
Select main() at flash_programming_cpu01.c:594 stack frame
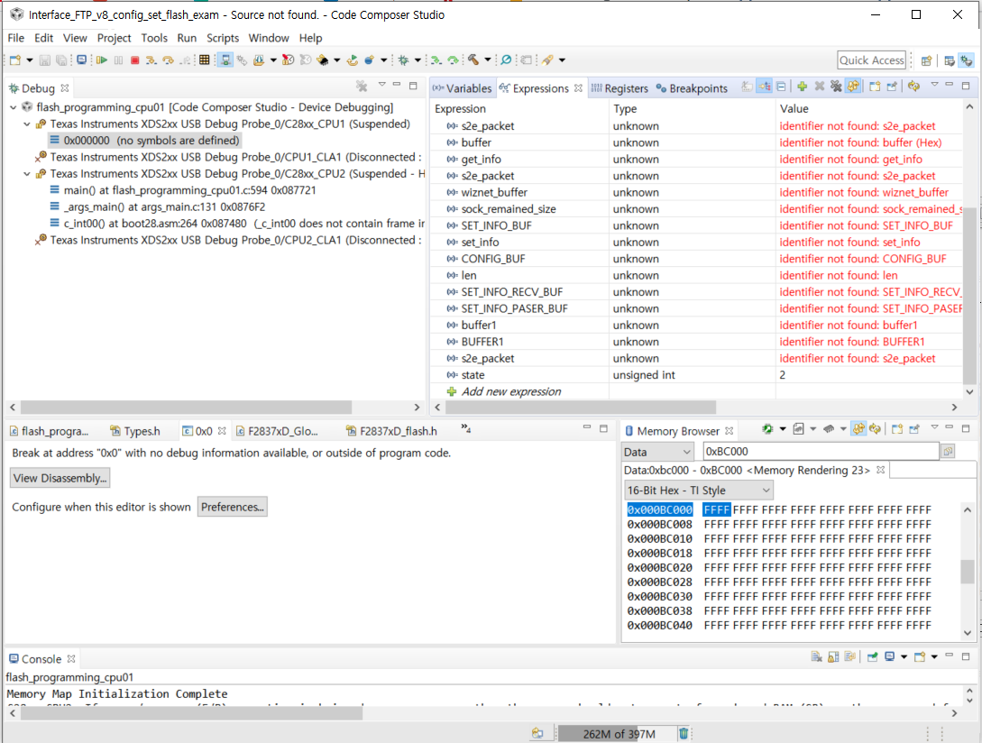[x=189, y=190]
